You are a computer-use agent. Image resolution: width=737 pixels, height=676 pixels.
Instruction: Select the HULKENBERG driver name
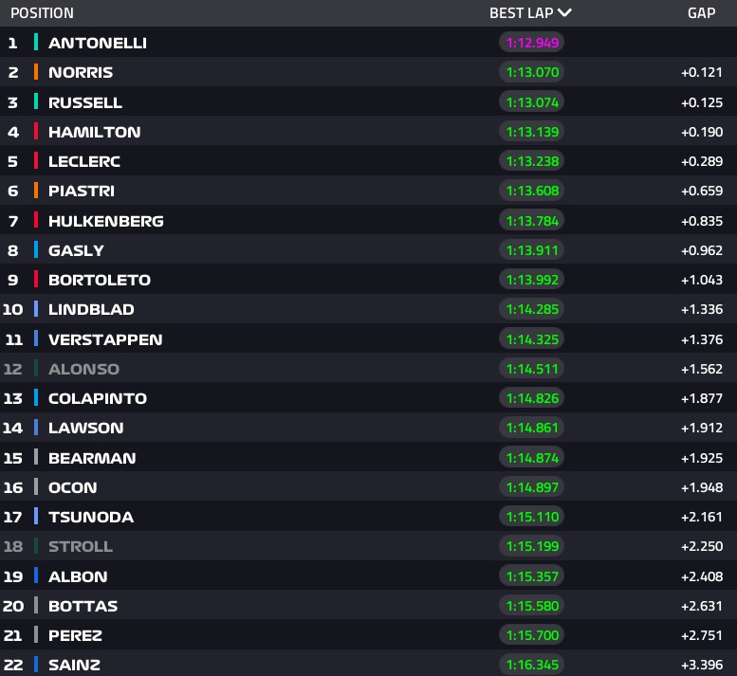(106, 221)
